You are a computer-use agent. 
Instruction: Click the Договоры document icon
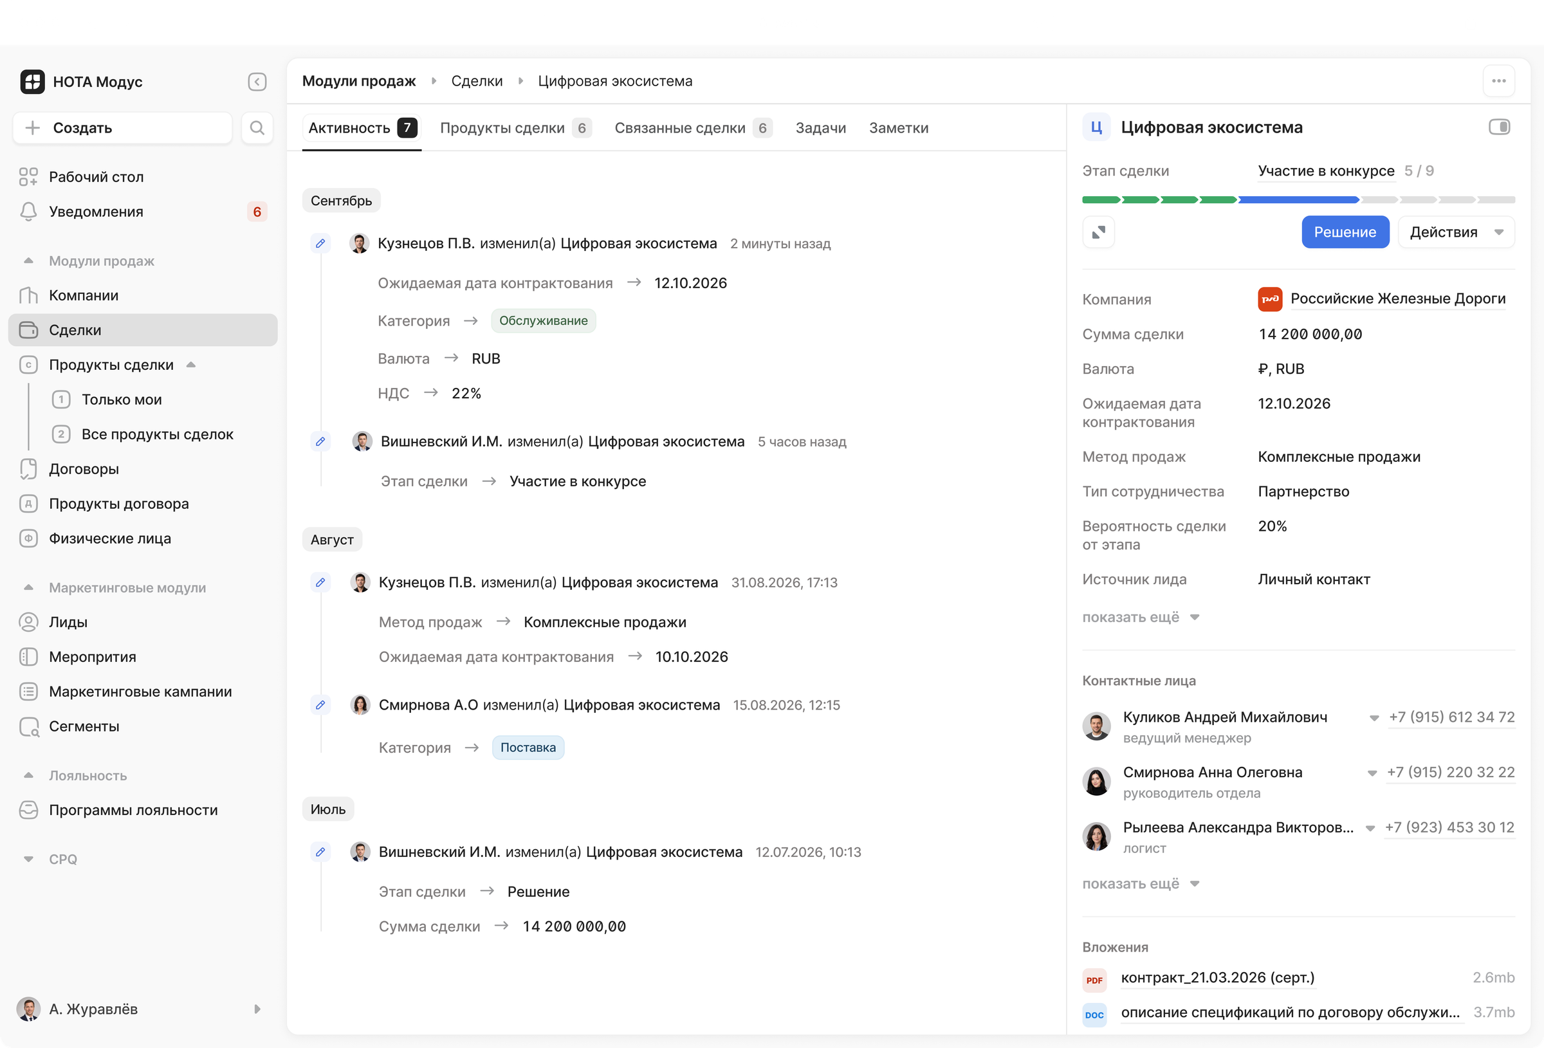[x=28, y=468]
